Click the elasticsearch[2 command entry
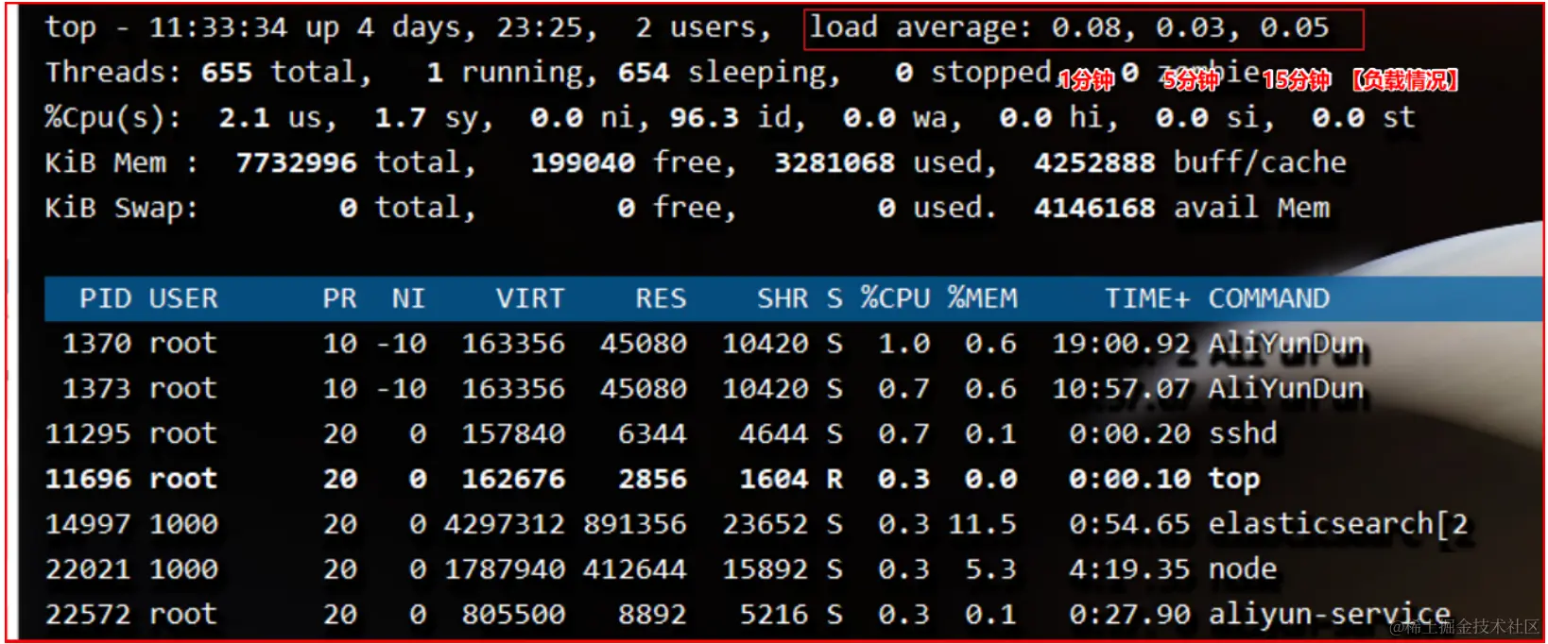The width and height of the screenshot is (1548, 644). (x=1338, y=524)
